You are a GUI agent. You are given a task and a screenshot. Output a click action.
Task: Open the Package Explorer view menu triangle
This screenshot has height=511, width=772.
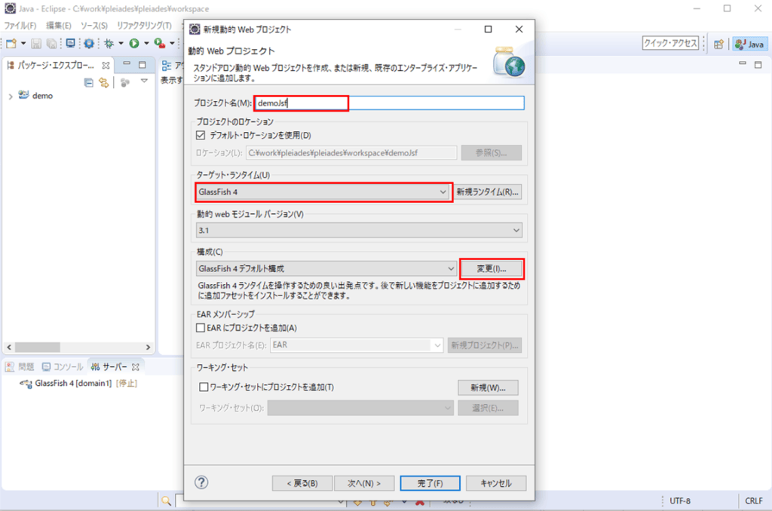coord(144,81)
